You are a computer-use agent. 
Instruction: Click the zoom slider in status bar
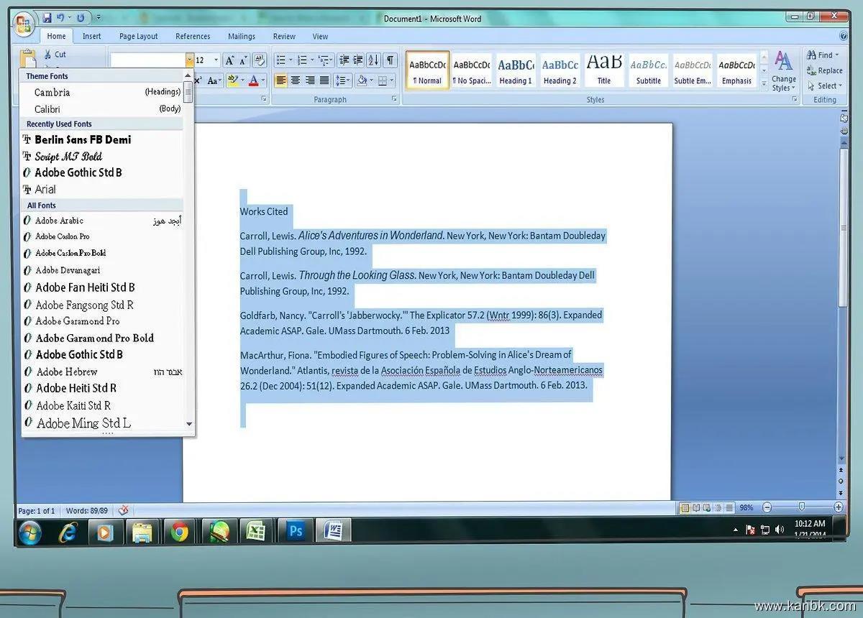(801, 508)
